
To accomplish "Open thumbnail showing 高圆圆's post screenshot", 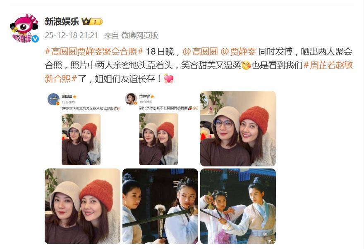I will pos(82,128).
